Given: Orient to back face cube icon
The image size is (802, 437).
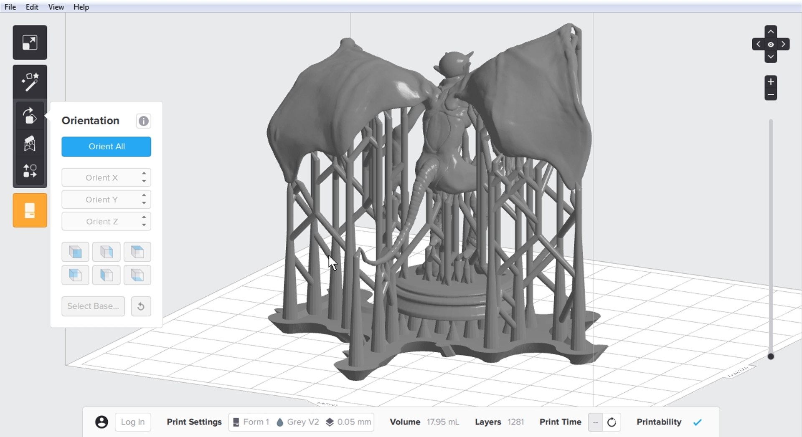Looking at the screenshot, I should [75, 275].
